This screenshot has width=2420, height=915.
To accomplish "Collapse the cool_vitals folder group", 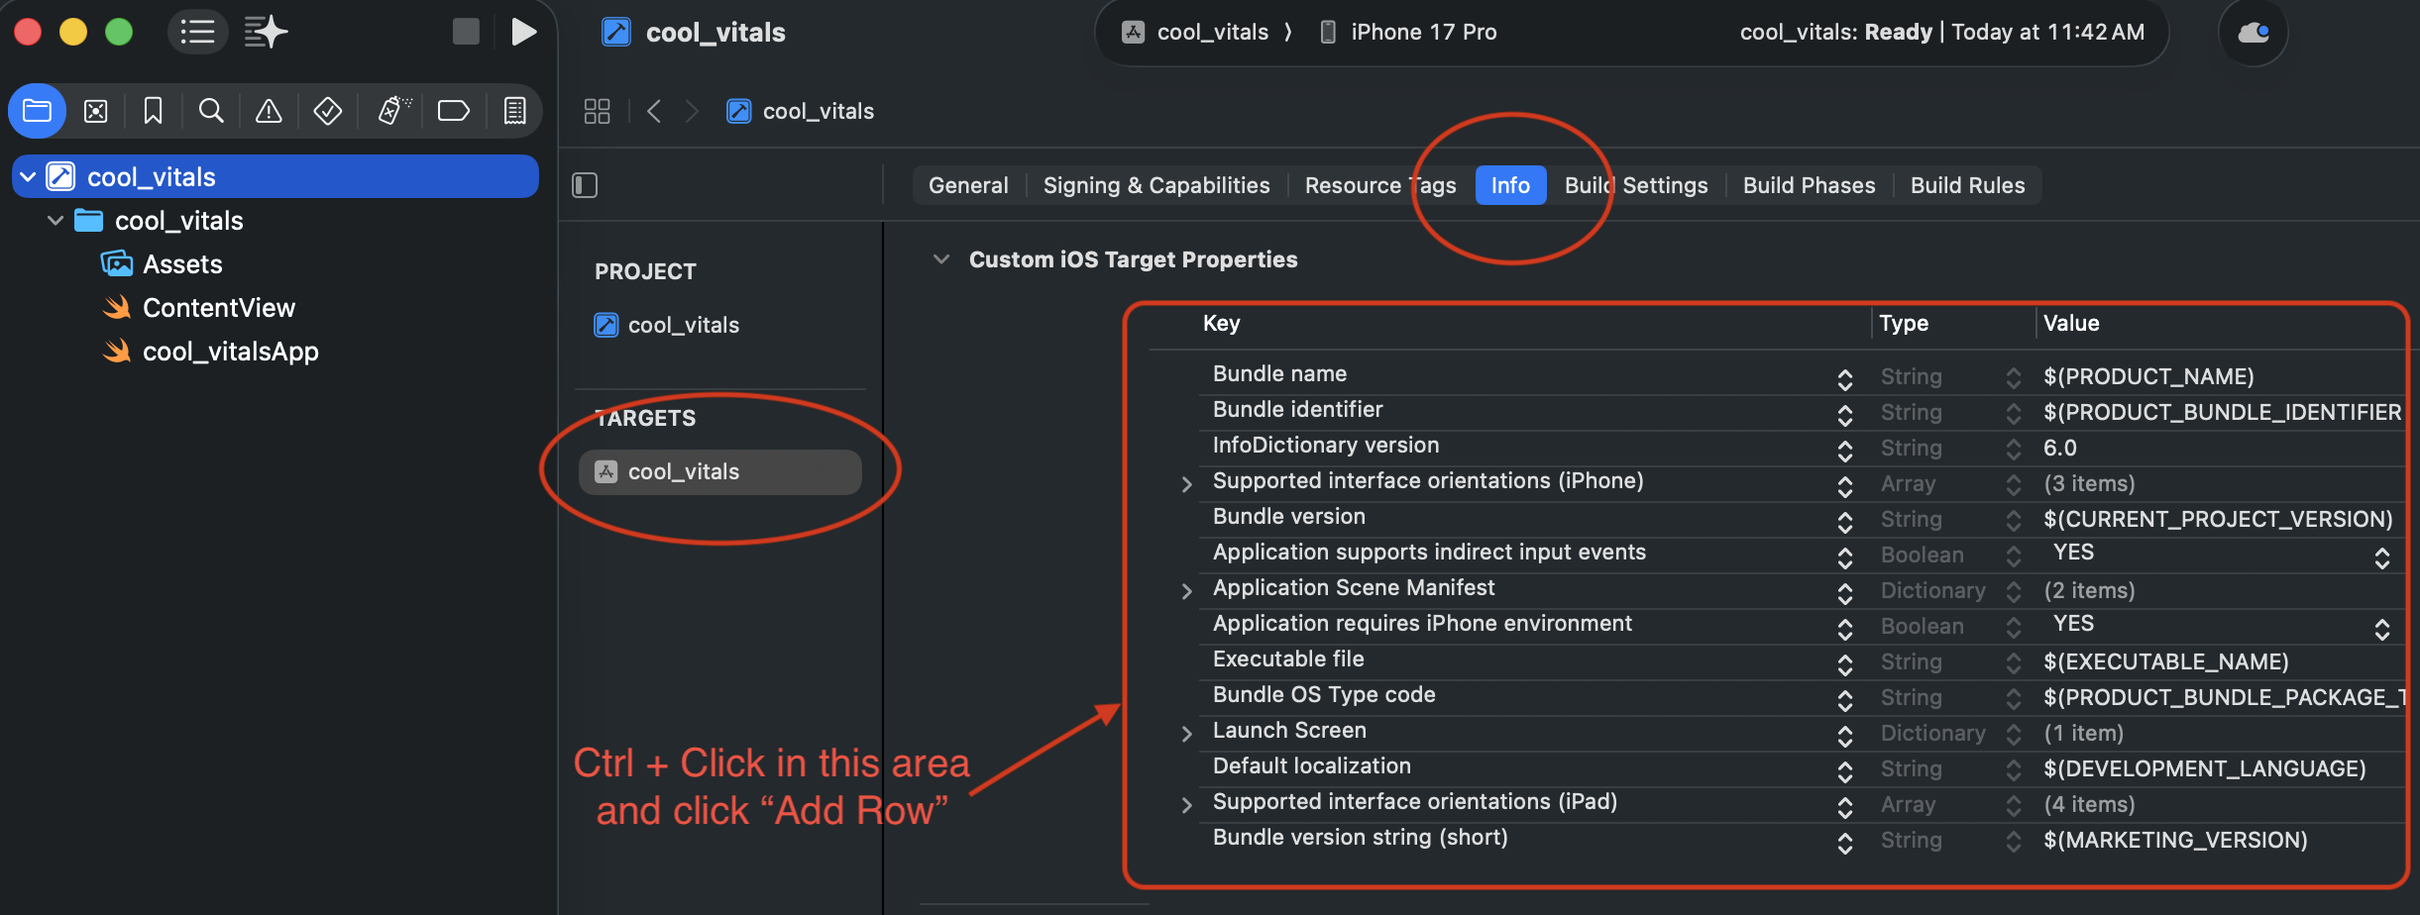I will click(55, 221).
